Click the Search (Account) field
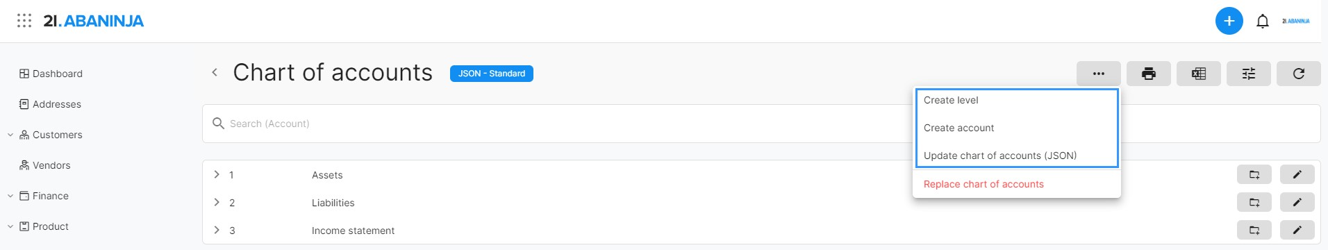The width and height of the screenshot is (1328, 250). coord(556,124)
